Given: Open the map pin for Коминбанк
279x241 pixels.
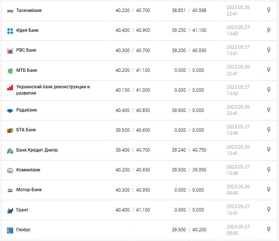Looking at the screenshot, I should pos(268,170).
